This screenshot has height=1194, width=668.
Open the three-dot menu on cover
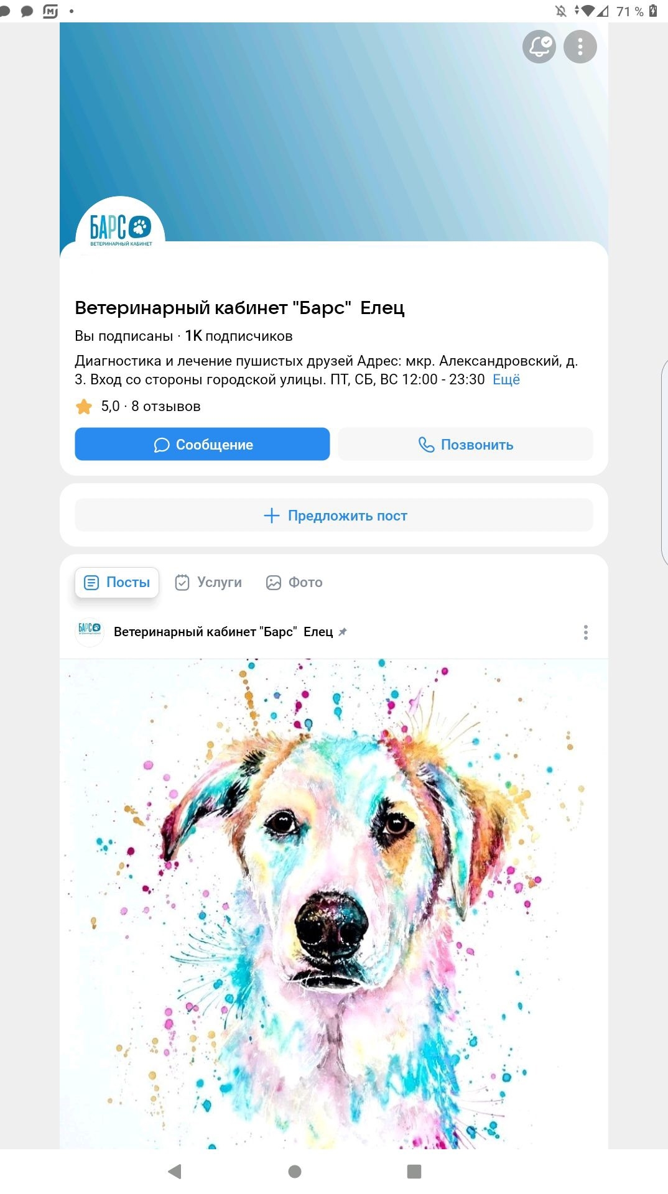point(580,47)
